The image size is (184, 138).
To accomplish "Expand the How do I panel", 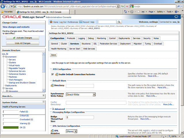I will coord(43,95).
